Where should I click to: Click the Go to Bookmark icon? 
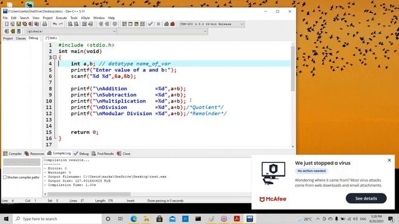pos(19,31)
